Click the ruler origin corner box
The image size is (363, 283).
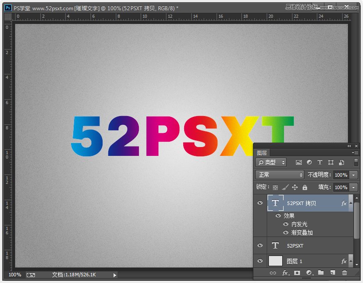(8, 16)
